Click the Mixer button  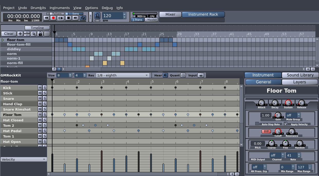(170, 14)
